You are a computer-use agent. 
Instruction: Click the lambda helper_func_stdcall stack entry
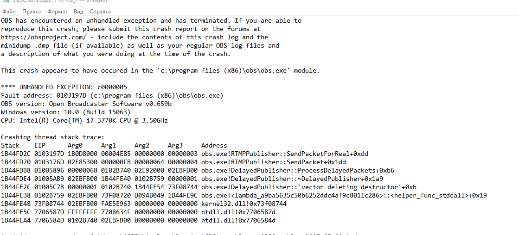344,195
